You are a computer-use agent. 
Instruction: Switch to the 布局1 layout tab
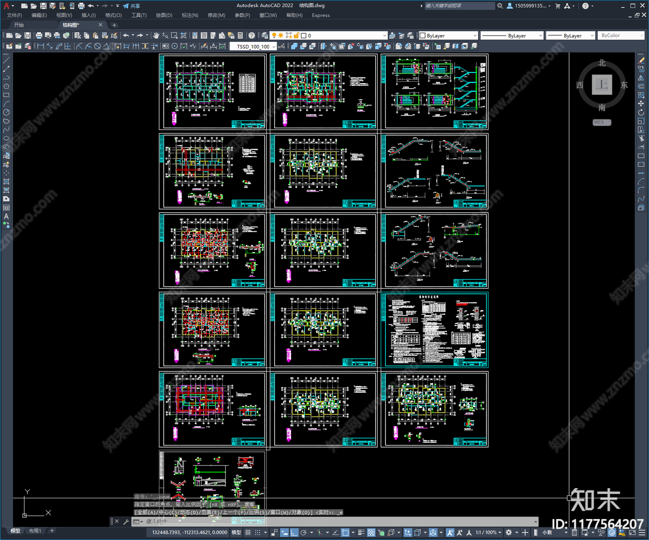coord(35,531)
